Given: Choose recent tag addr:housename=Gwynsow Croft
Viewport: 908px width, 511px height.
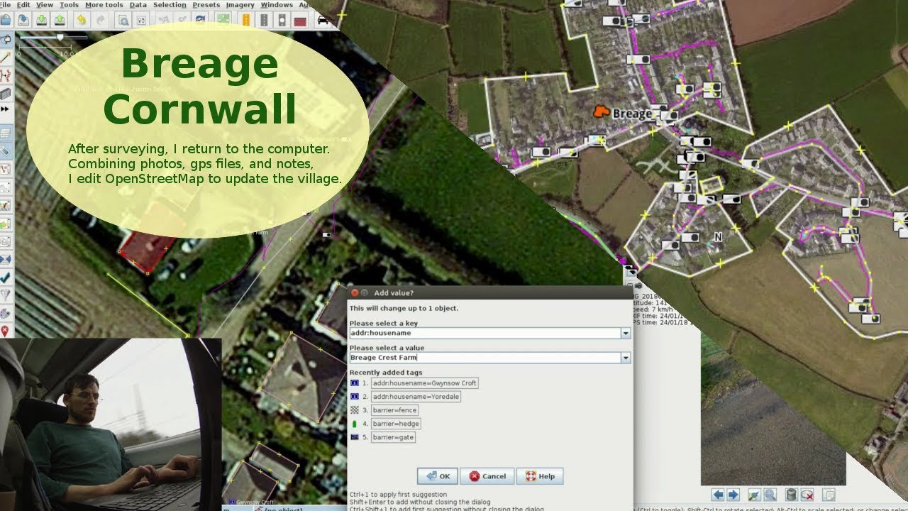Looking at the screenshot, I should click(x=424, y=383).
